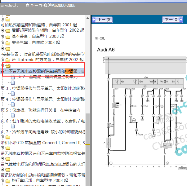Viewport: 187px width, 186px height.
Task: Select 安全气囊，自年款 2003 起
Action: (x=36, y=42)
